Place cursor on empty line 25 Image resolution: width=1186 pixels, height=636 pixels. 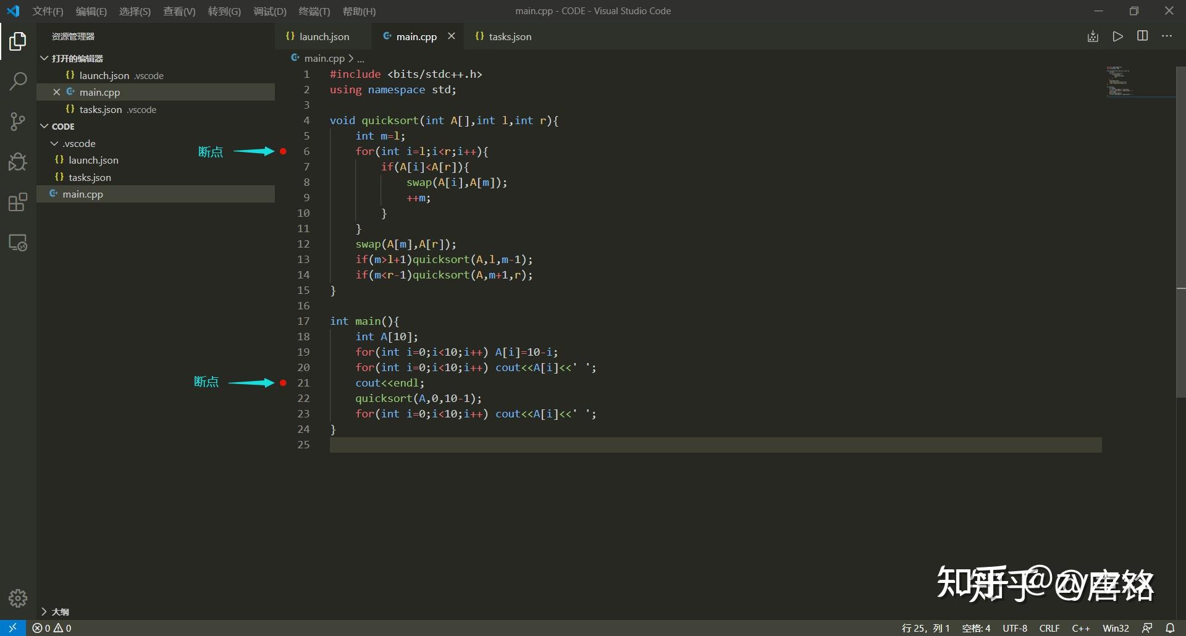715,445
